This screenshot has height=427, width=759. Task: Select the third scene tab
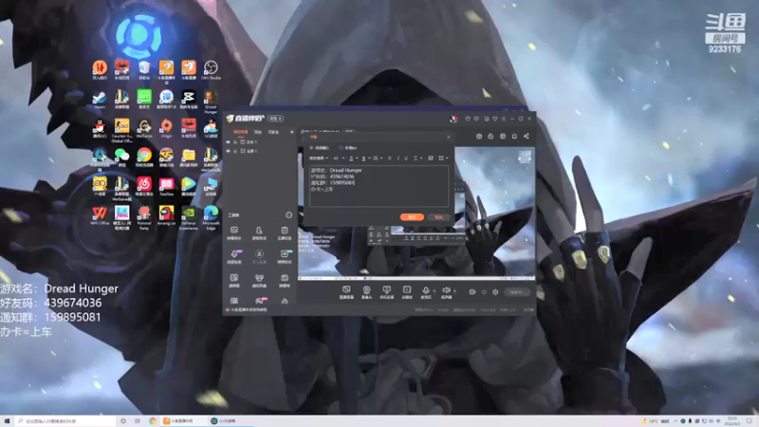tap(273, 132)
